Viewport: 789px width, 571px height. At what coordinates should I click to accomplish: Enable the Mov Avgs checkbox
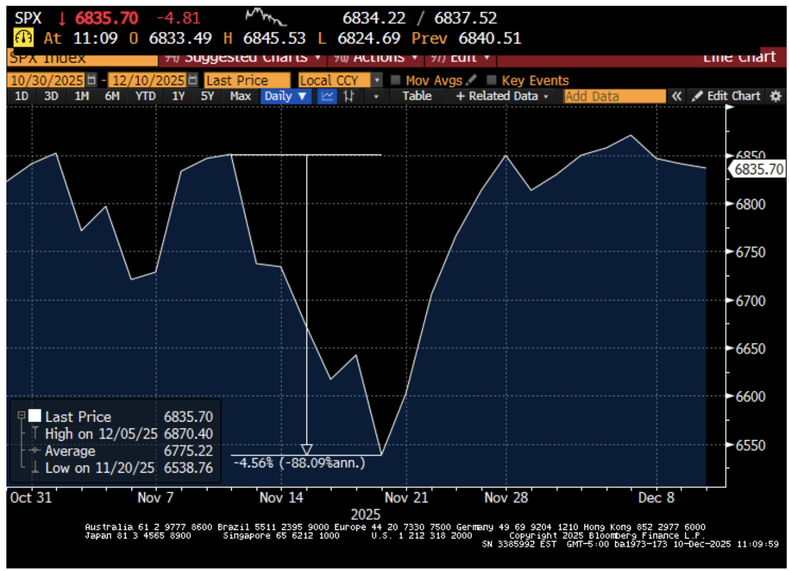coord(396,80)
